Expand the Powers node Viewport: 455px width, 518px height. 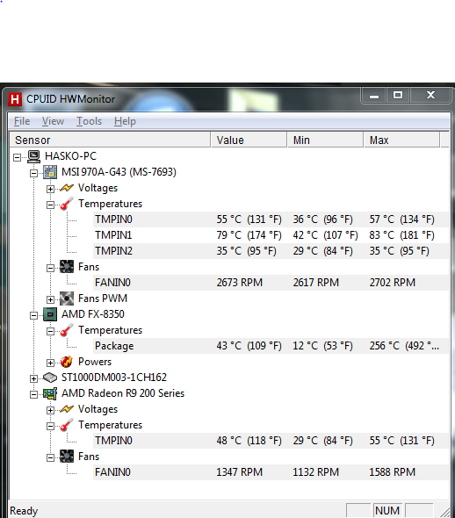click(x=50, y=363)
